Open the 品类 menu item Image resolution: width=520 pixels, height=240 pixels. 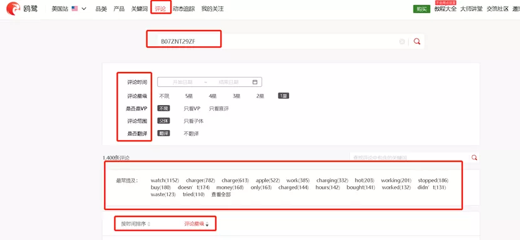(101, 9)
